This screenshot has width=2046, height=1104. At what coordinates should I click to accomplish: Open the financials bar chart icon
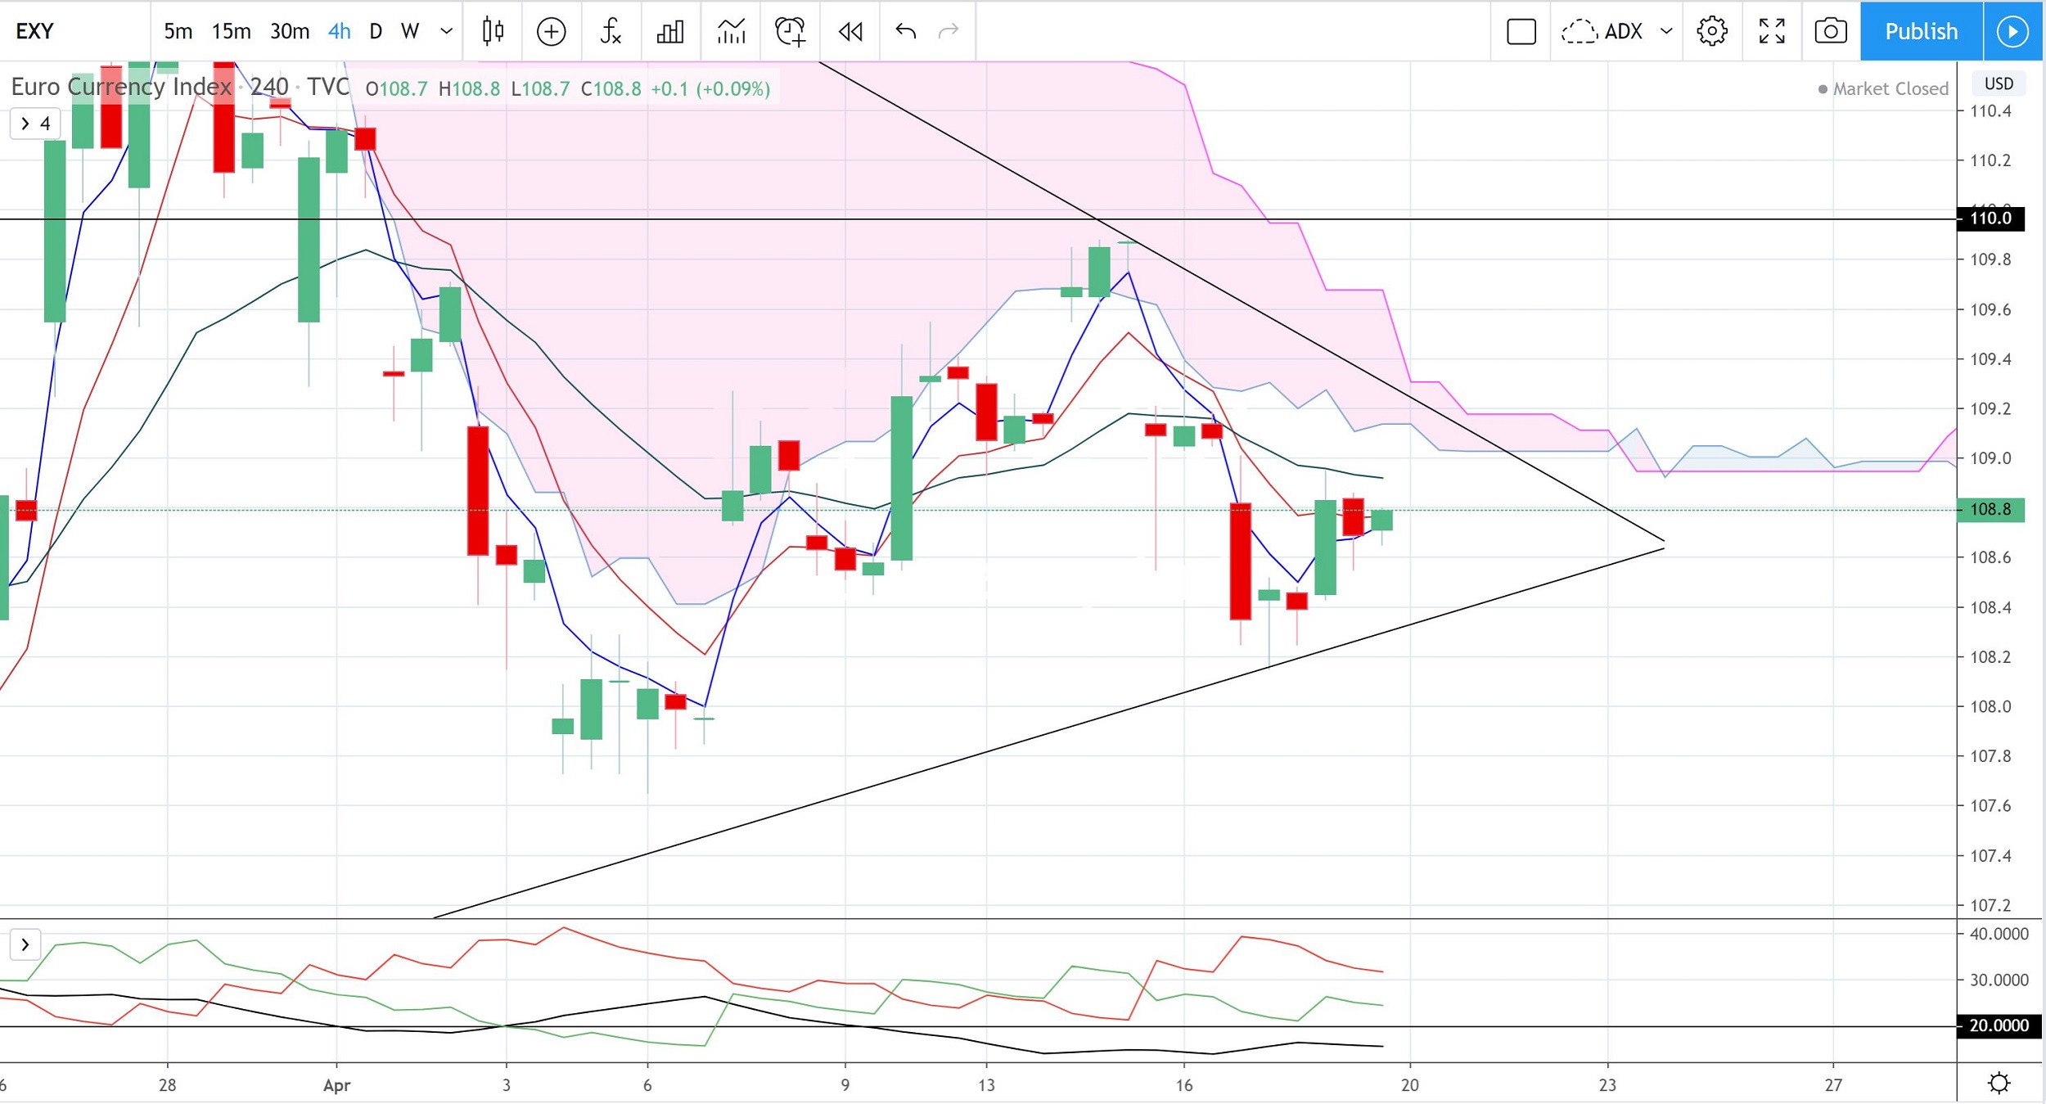tap(670, 31)
